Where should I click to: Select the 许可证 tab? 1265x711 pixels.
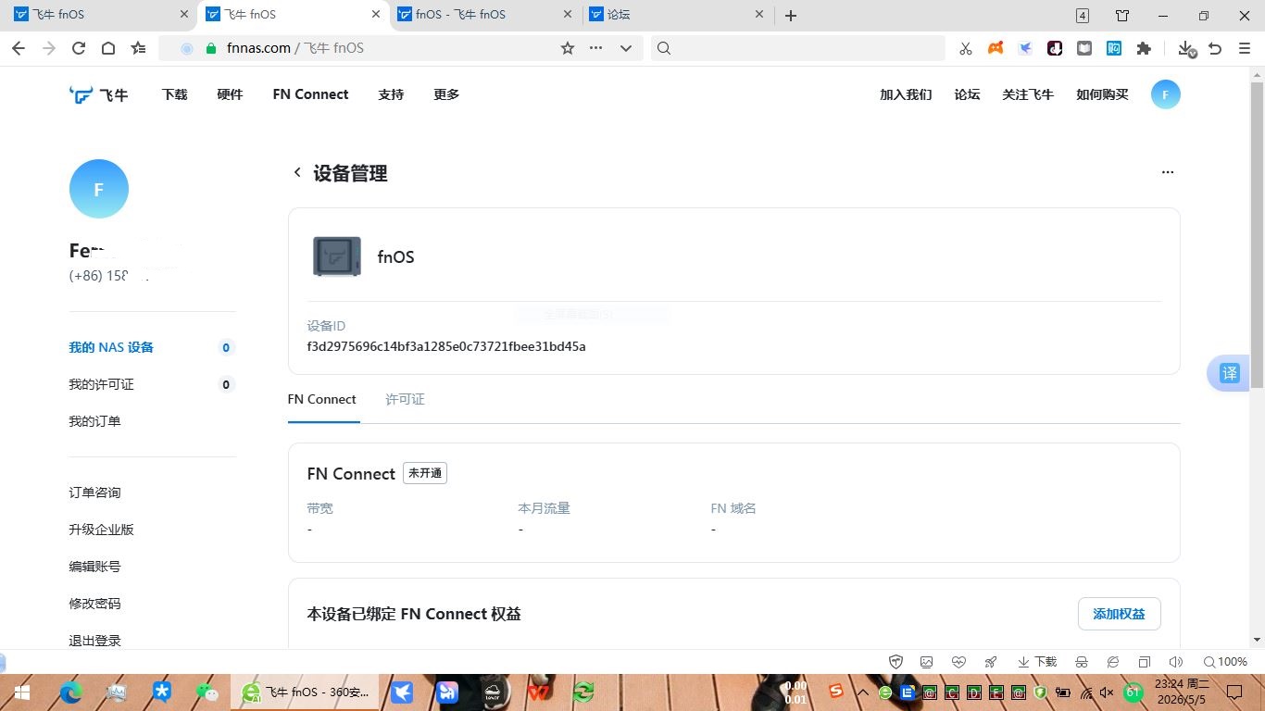(405, 399)
